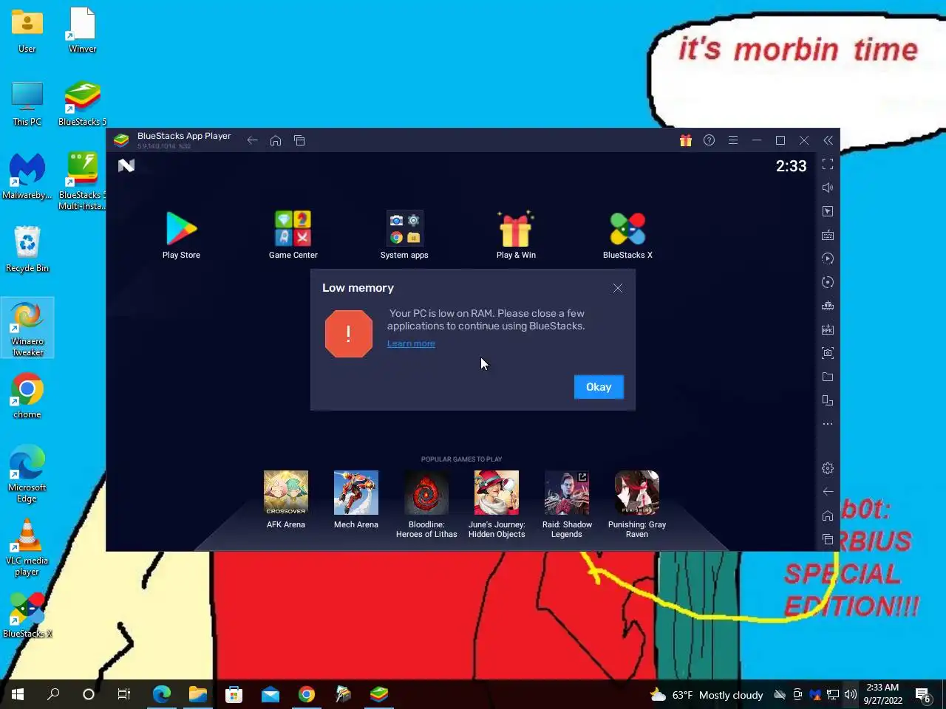Open the System apps folder
This screenshot has width=946, height=709.
click(404, 235)
